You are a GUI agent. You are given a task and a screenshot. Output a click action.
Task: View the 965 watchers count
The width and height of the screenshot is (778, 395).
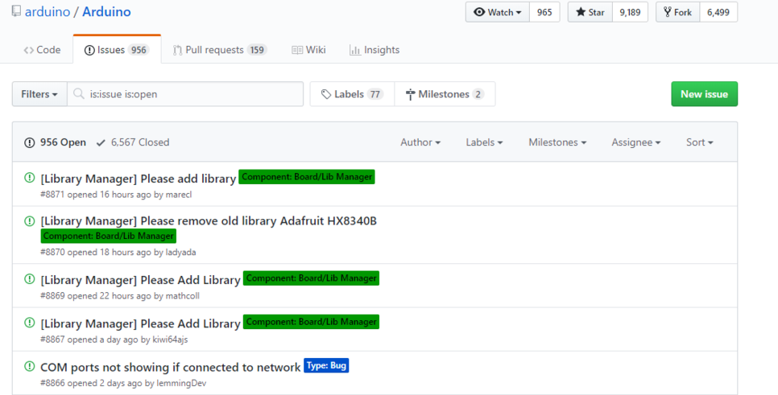[x=544, y=12]
